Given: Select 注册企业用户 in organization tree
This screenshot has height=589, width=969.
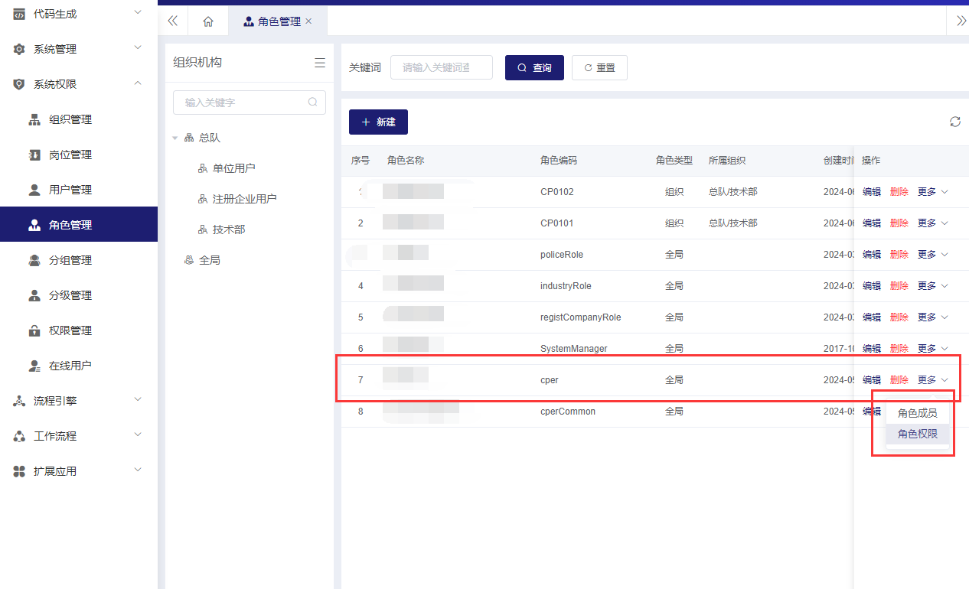Looking at the screenshot, I should coord(244,199).
